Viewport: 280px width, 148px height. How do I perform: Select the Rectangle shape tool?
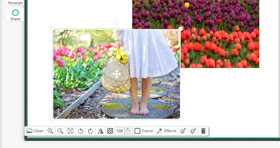click(x=15, y=3)
